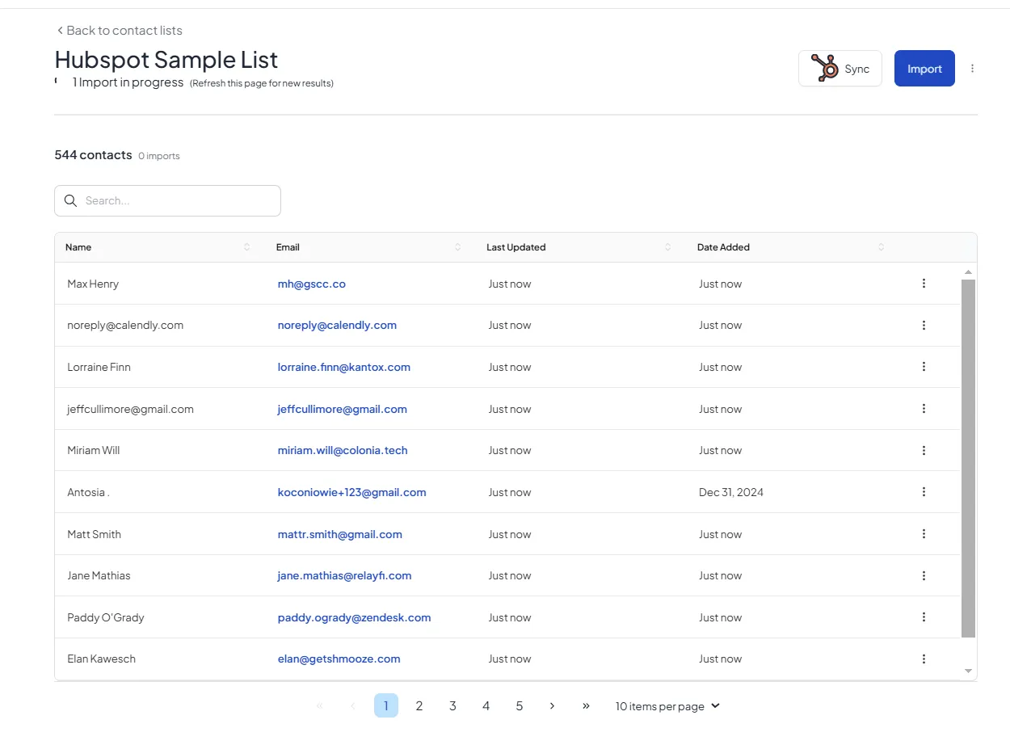Open row menu for jeffcullimore@gmail.com contact
Viewport: 1010px width, 745px height.
point(924,409)
